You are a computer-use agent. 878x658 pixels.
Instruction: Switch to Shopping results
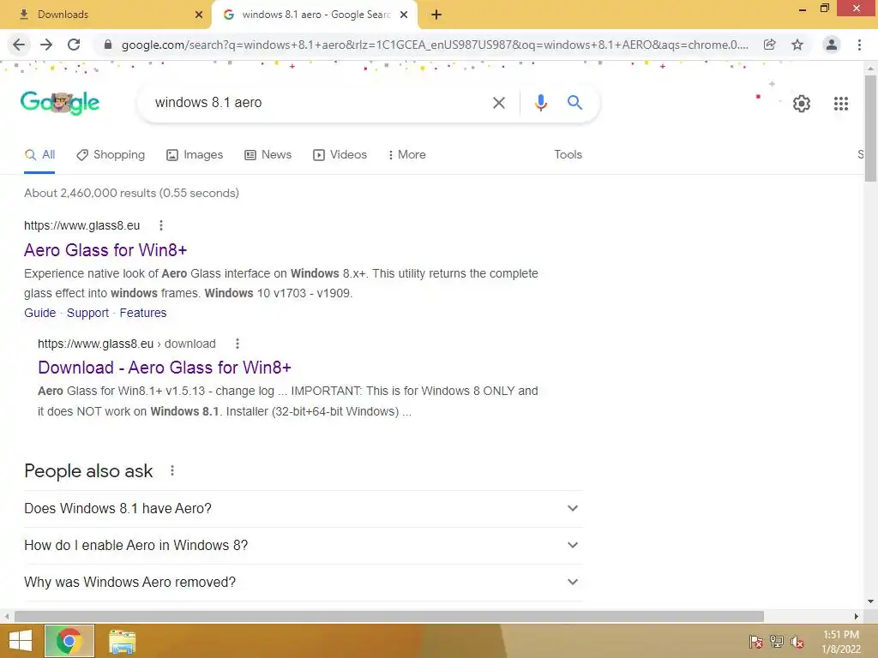click(111, 155)
